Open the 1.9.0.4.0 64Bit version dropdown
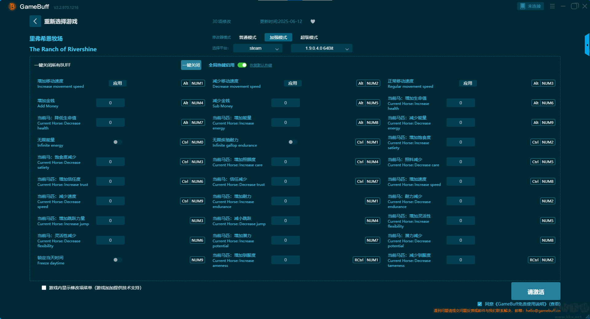The height and width of the screenshot is (319, 590). pos(321,48)
